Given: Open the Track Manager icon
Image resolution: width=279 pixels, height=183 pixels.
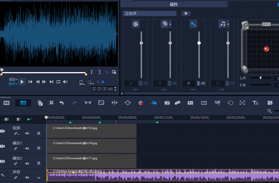Looking at the screenshot, I should (19, 119).
